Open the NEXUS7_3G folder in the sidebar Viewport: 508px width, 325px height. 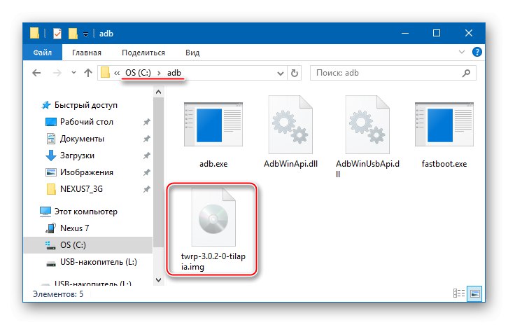(81, 189)
